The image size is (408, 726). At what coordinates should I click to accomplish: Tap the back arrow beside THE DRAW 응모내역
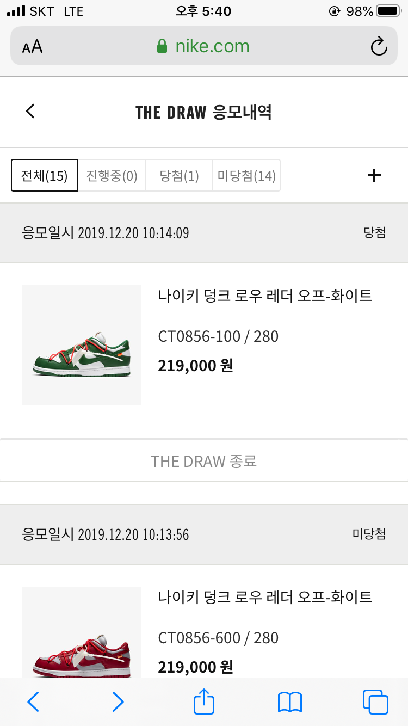pyautogui.click(x=30, y=112)
